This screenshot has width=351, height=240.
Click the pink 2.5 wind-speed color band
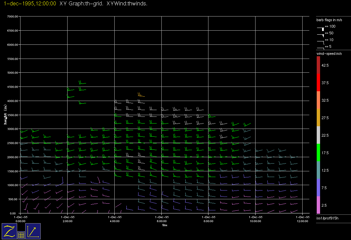318,205
